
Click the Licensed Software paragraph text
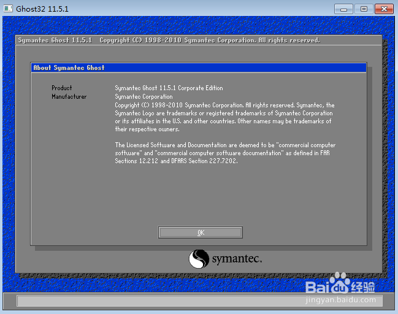225,153
